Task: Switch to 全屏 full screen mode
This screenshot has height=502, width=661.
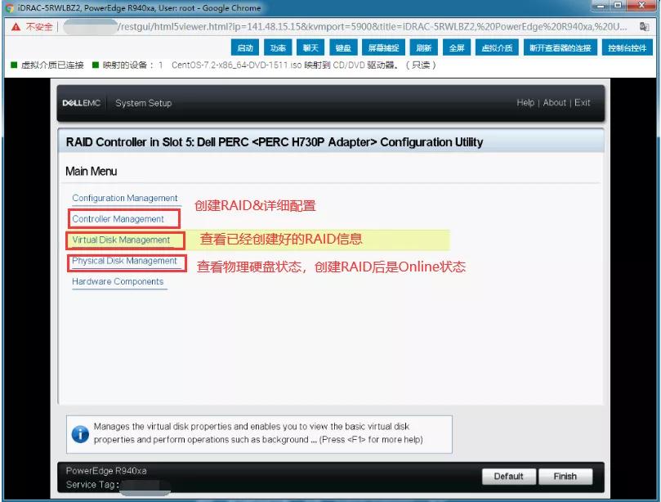Action: point(457,47)
